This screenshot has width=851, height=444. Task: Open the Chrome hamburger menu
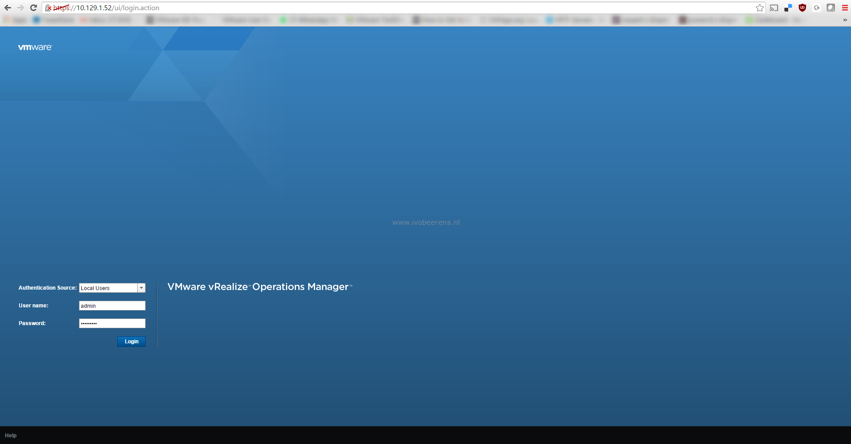coord(845,8)
